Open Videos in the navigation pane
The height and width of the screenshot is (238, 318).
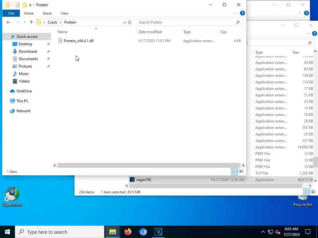(24, 81)
